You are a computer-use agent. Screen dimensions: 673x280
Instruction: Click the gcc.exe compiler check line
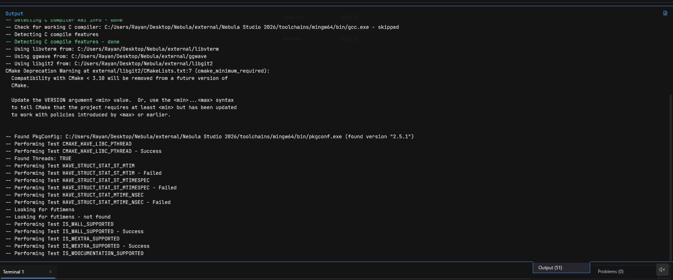coord(202,27)
